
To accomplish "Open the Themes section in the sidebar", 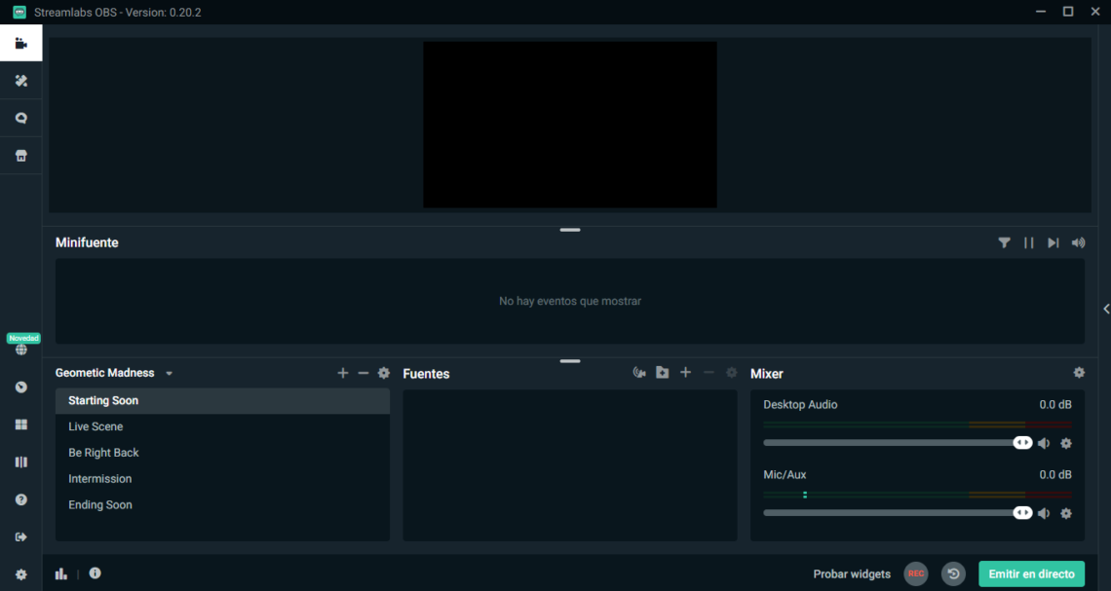I will click(20, 81).
